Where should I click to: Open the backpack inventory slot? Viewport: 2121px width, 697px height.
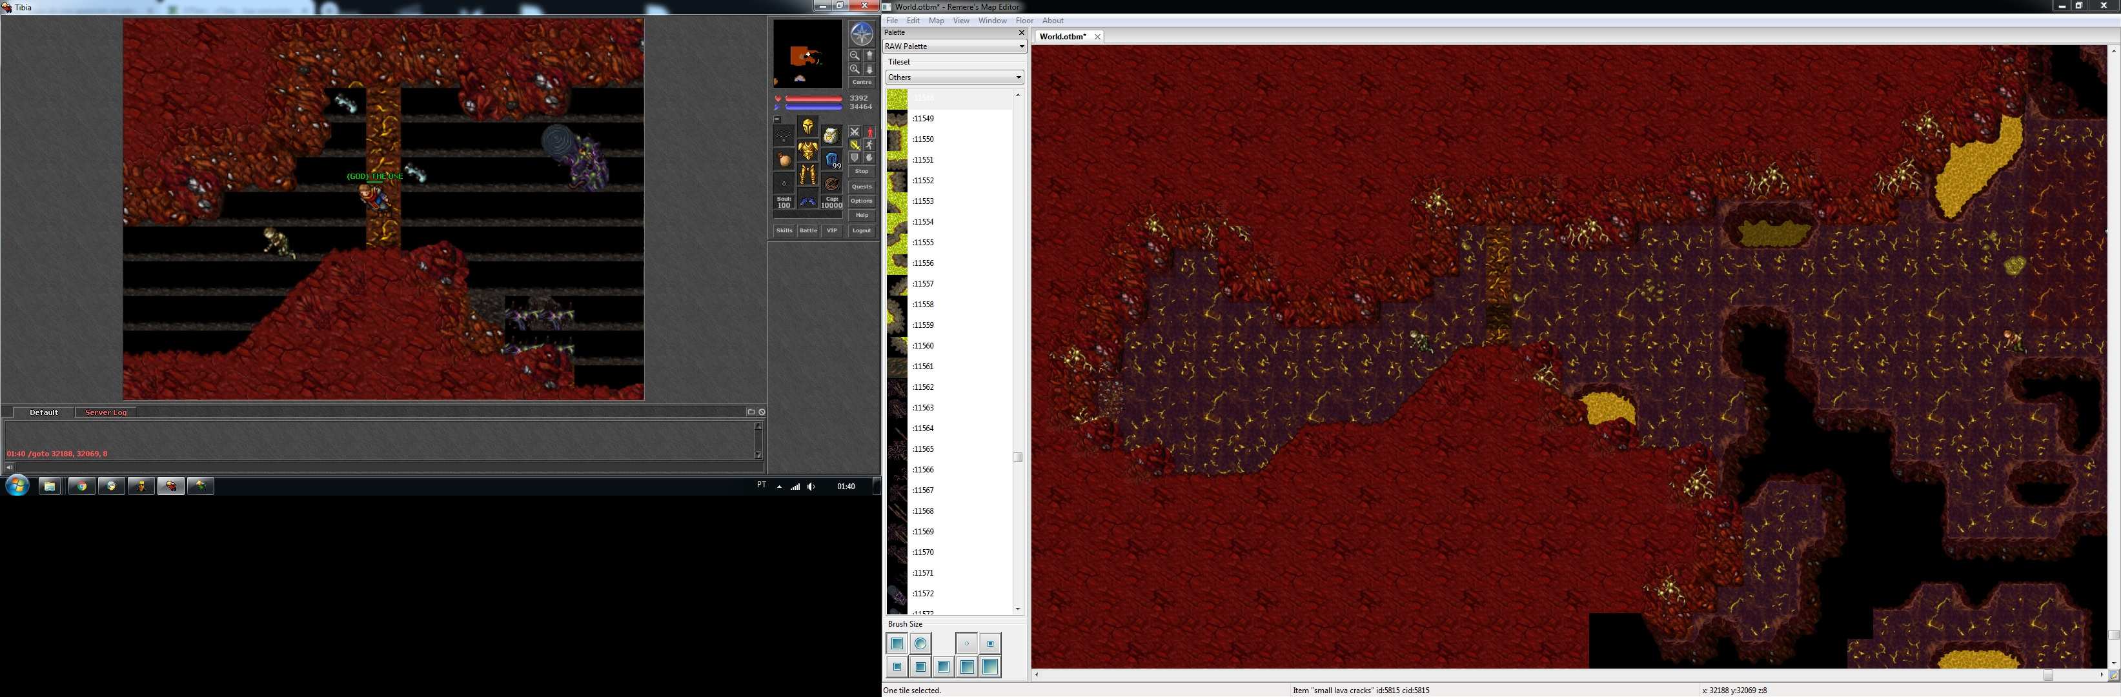pyautogui.click(x=831, y=136)
